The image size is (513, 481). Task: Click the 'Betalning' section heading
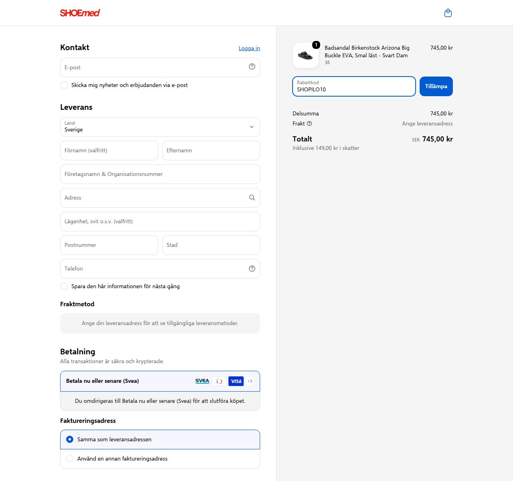(78, 352)
